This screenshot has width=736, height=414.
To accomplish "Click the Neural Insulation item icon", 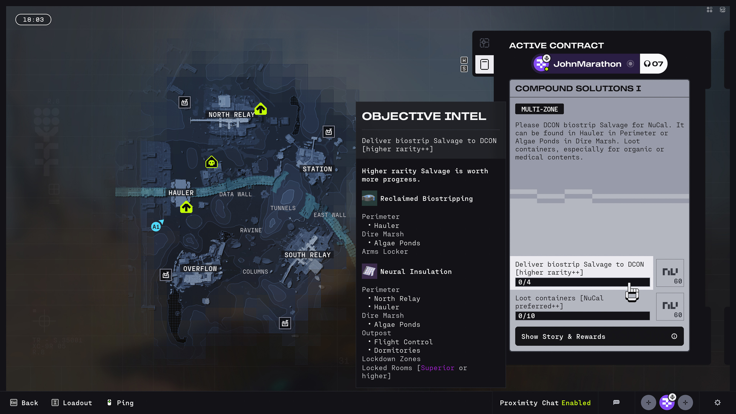I will 369,271.
